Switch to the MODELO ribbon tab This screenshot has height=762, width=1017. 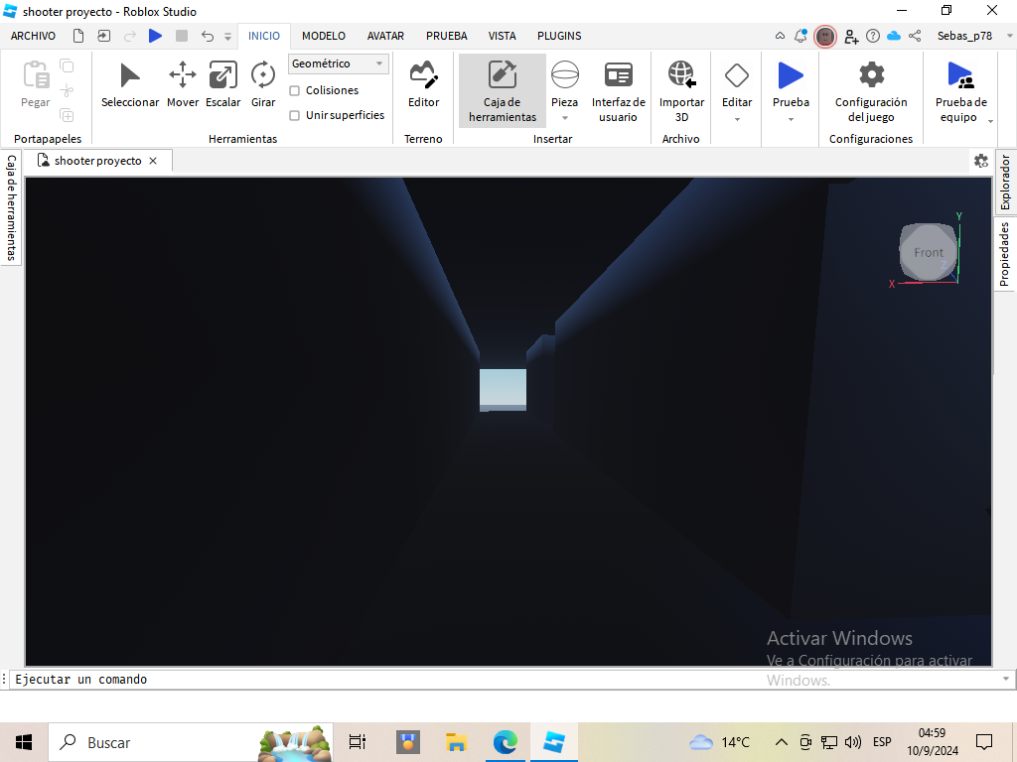324,36
